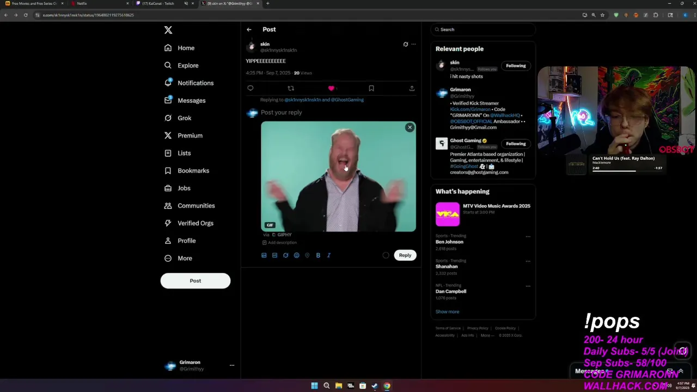The image size is (697, 392).
Task: Open Notifications from the sidebar
Action: click(189, 83)
